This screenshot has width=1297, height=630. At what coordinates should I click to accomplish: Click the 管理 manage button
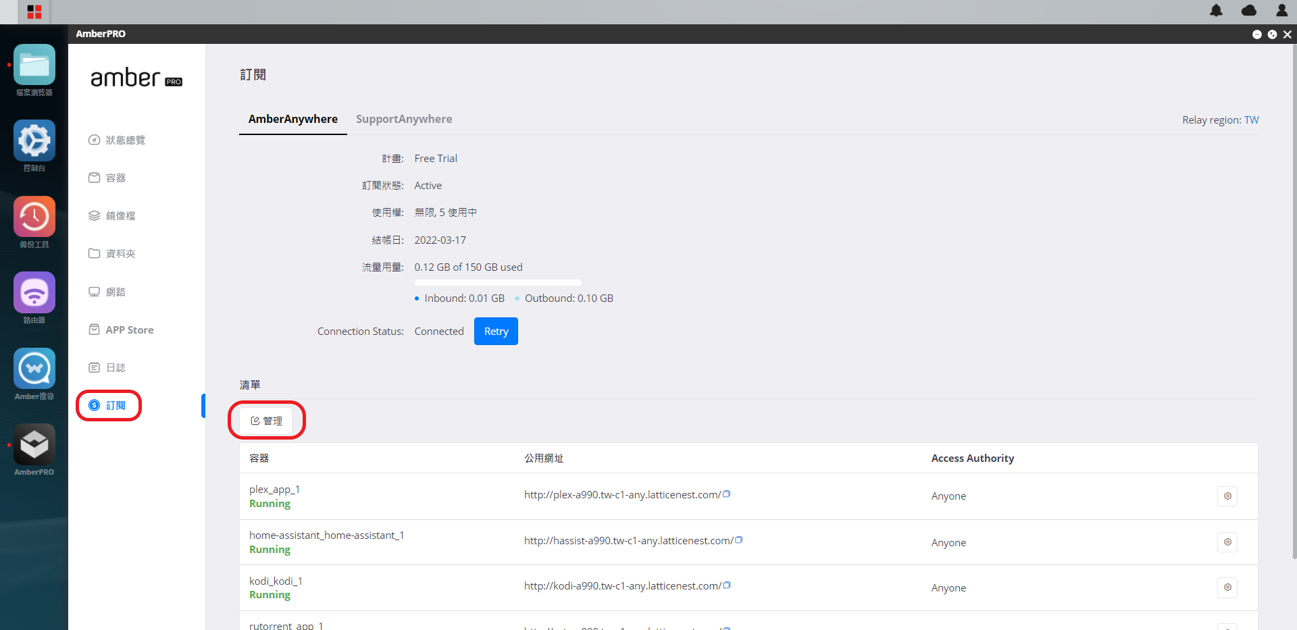click(266, 421)
